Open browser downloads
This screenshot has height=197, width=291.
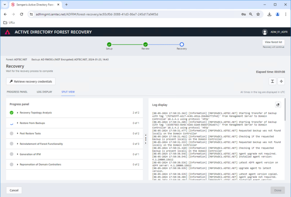pos(269,14)
